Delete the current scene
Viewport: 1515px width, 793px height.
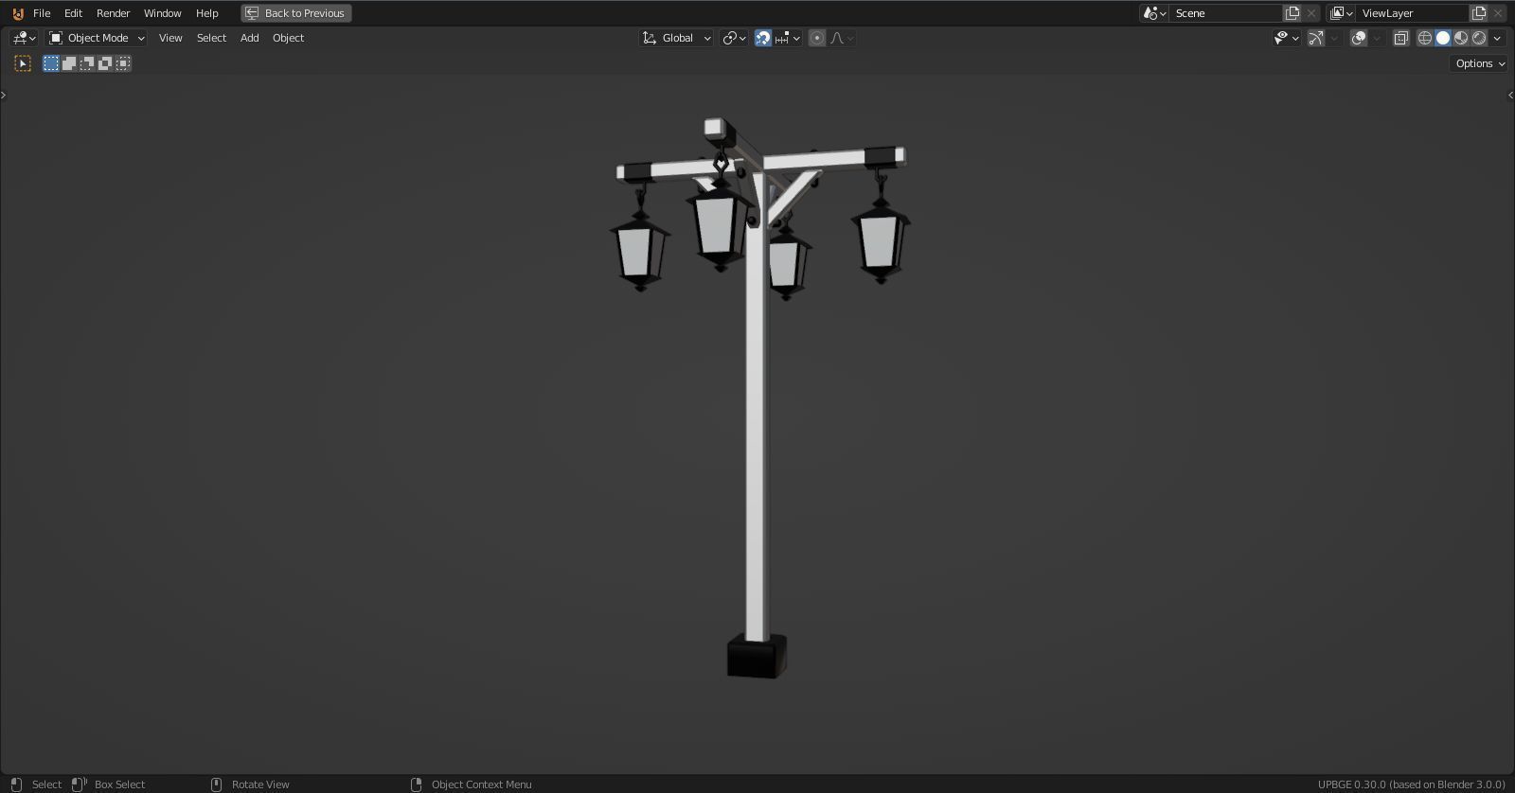point(1311,13)
